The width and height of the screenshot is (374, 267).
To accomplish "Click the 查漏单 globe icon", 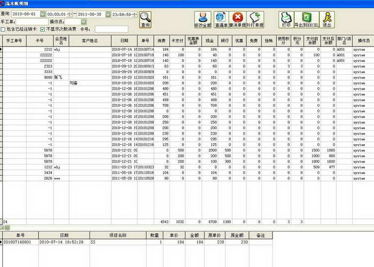I will tap(221, 20).
